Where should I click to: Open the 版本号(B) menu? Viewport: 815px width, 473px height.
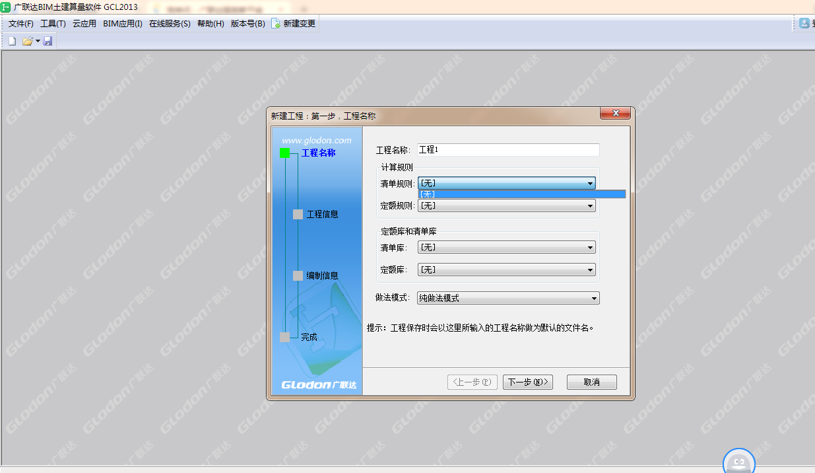pyautogui.click(x=247, y=24)
